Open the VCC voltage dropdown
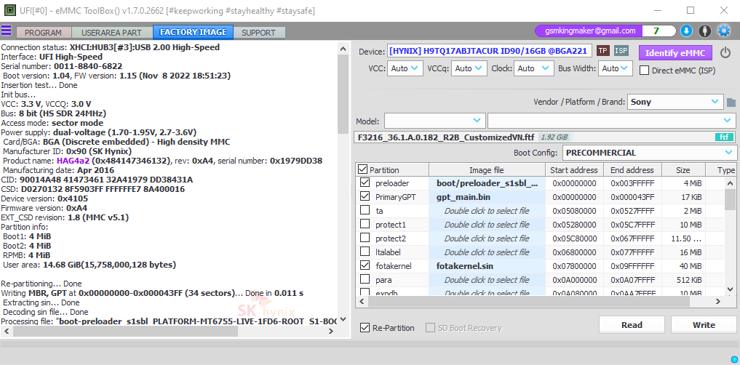740x365 pixels. click(x=406, y=68)
